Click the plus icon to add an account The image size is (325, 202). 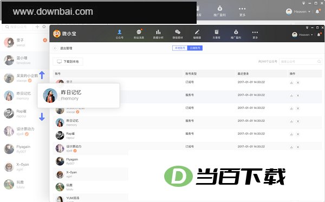coord(37,27)
